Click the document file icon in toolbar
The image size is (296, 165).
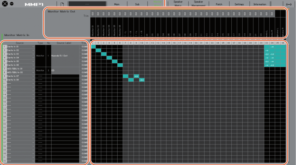(x=62, y=4)
